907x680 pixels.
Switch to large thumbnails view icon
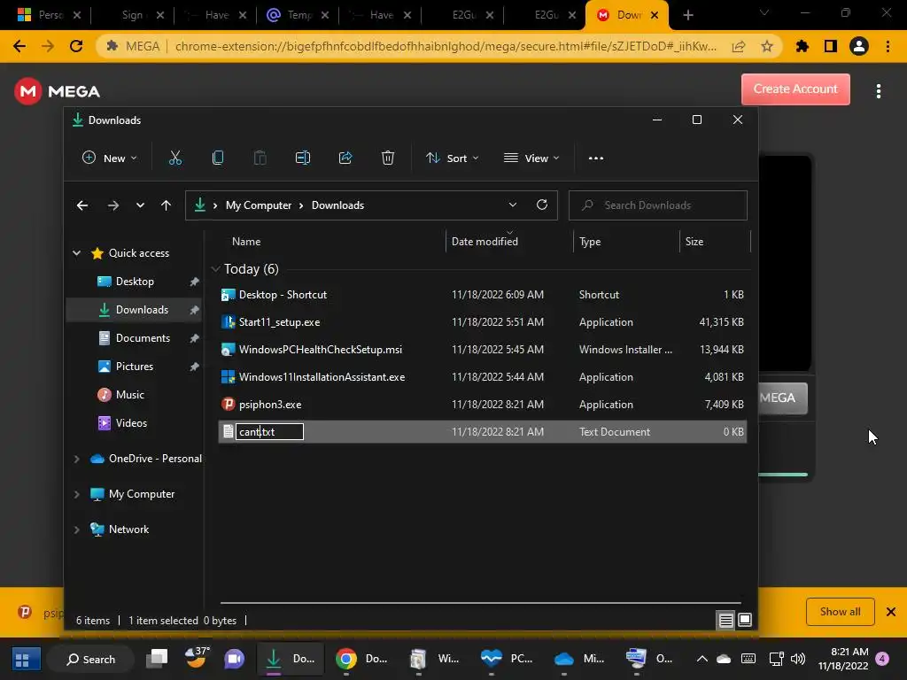coord(745,621)
